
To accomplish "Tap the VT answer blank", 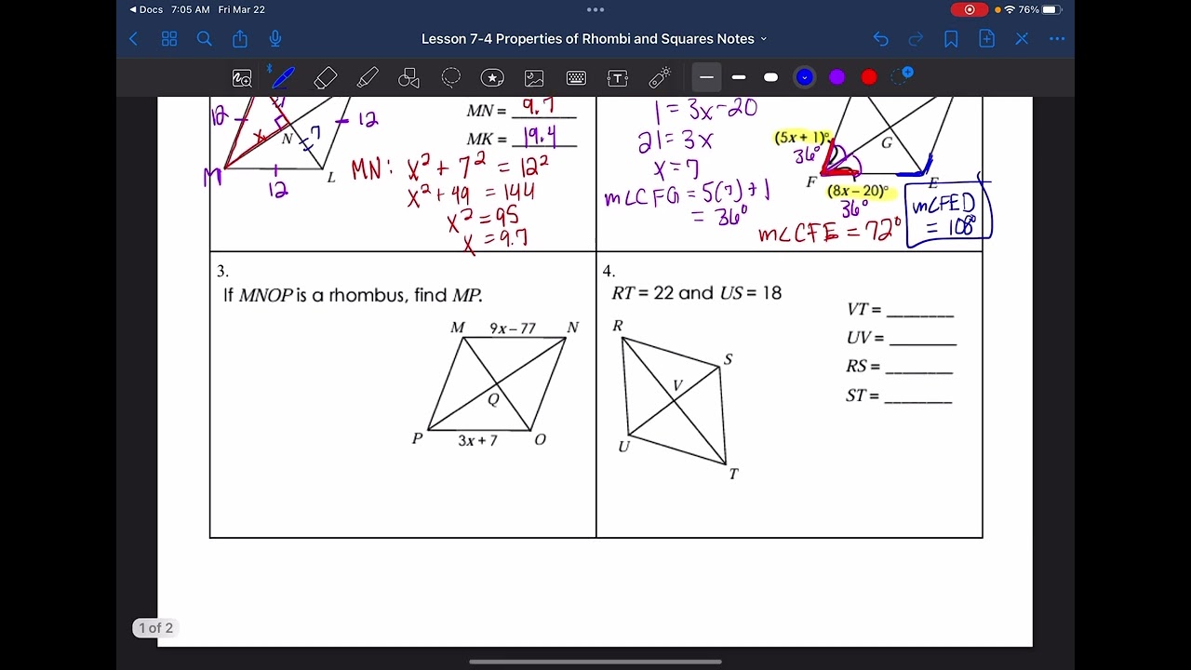I will click(920, 310).
